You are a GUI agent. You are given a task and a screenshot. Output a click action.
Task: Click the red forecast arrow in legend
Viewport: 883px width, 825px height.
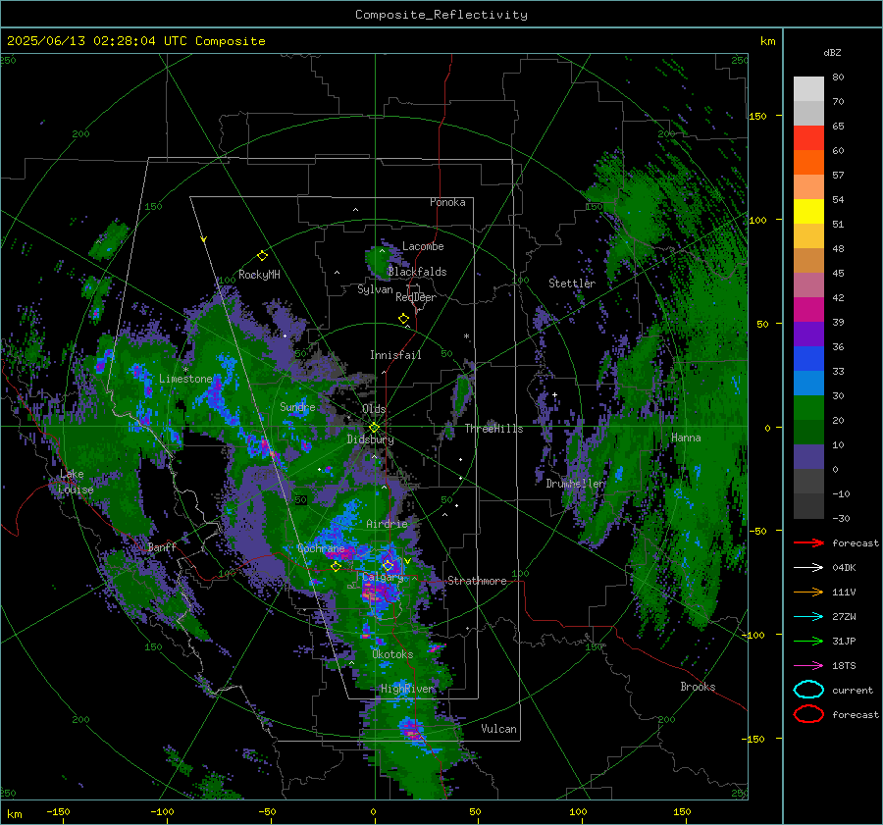pos(808,542)
